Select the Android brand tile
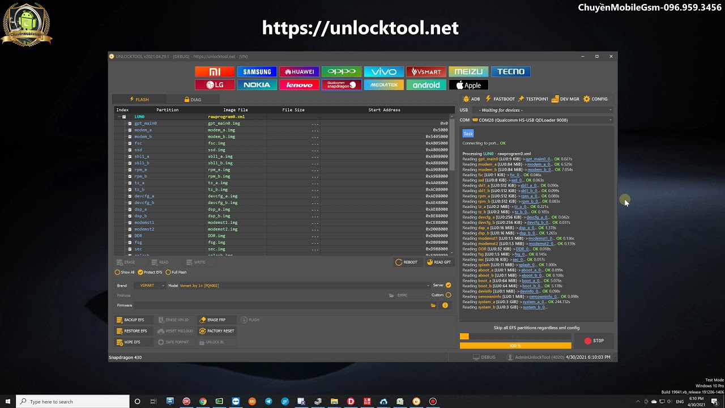 (x=426, y=85)
